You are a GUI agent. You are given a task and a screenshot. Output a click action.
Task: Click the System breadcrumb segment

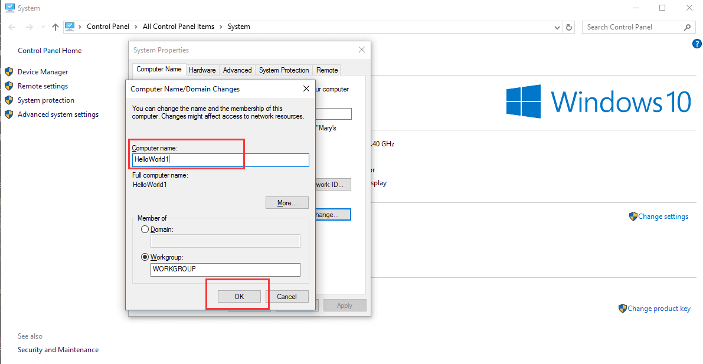(239, 27)
